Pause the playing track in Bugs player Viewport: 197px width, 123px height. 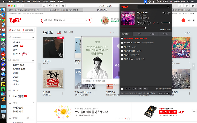[144, 23]
